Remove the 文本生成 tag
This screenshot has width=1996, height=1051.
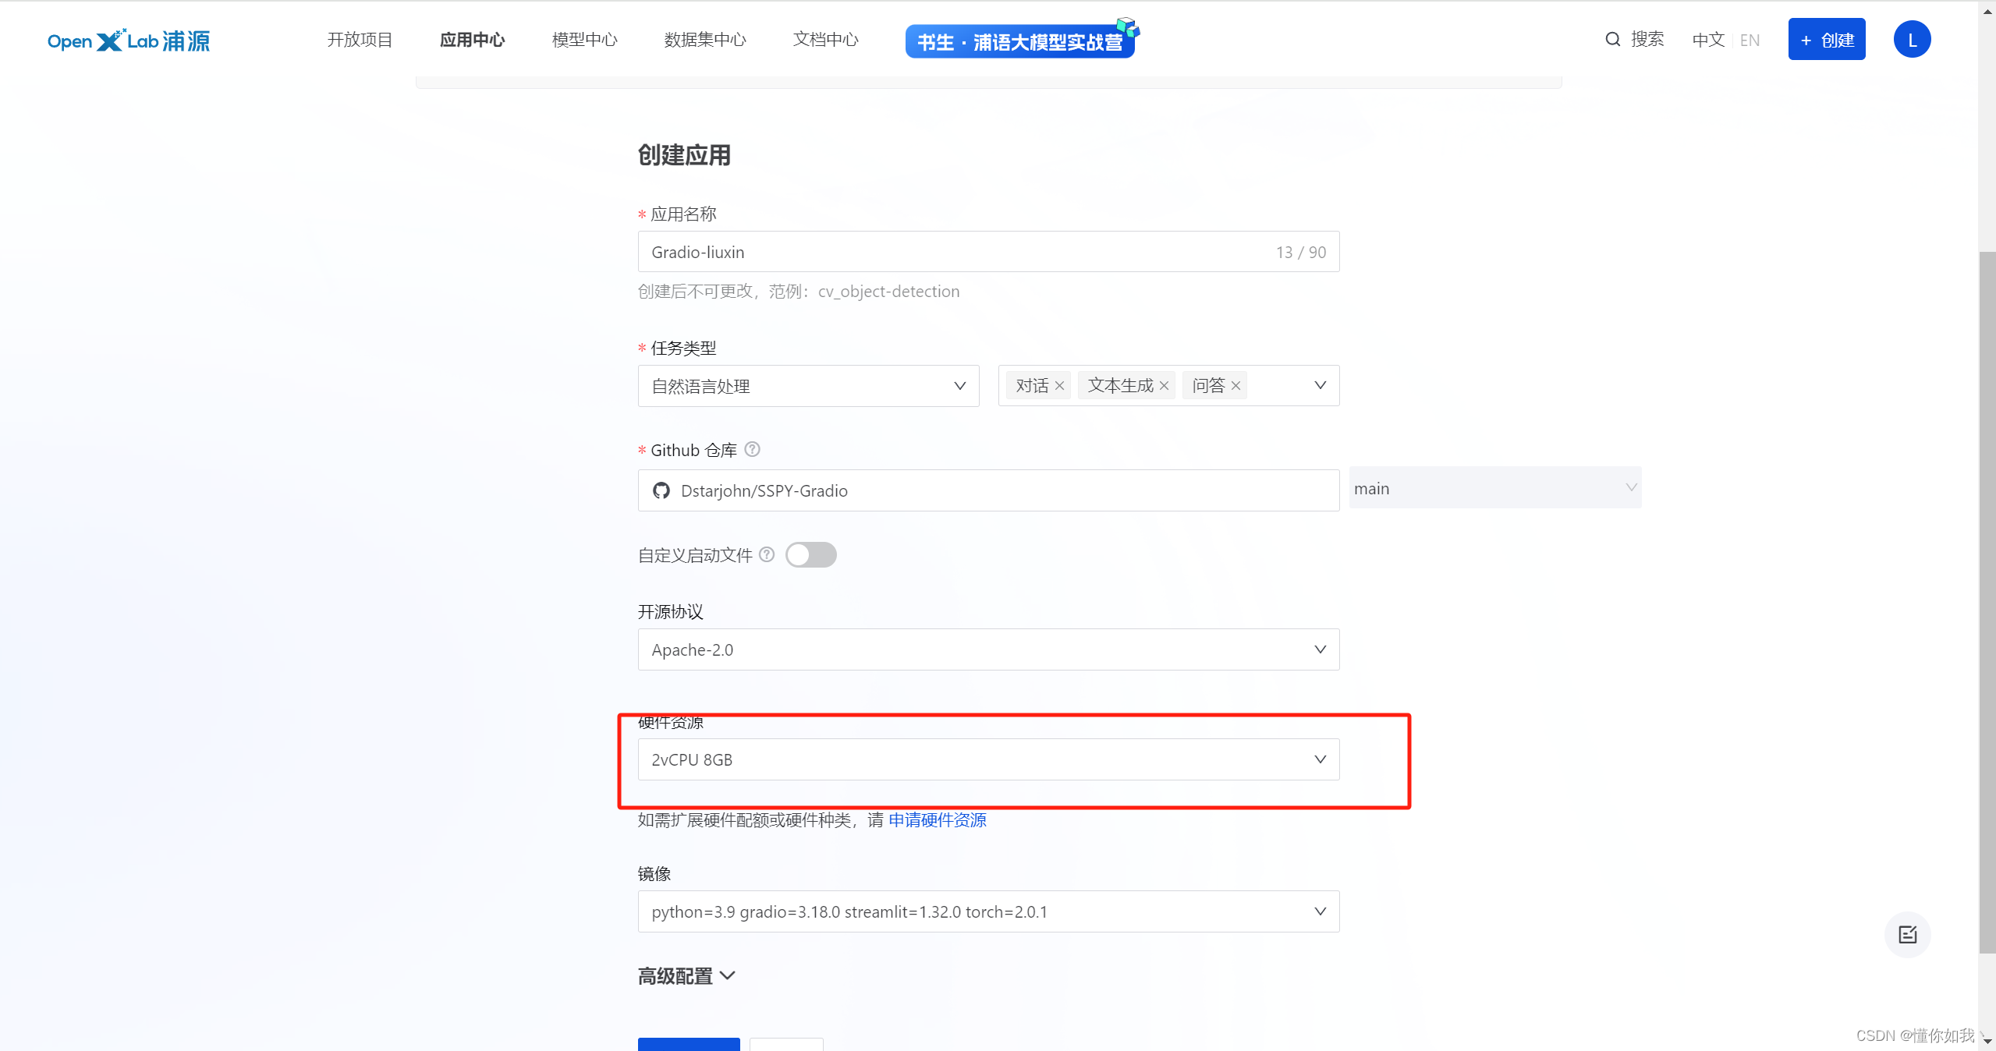[1164, 386]
